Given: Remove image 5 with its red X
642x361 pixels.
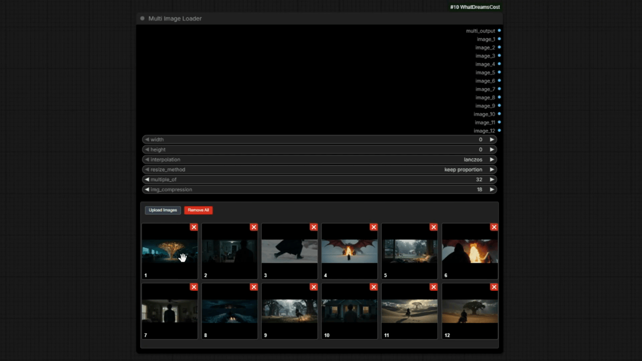Looking at the screenshot, I should (433, 227).
